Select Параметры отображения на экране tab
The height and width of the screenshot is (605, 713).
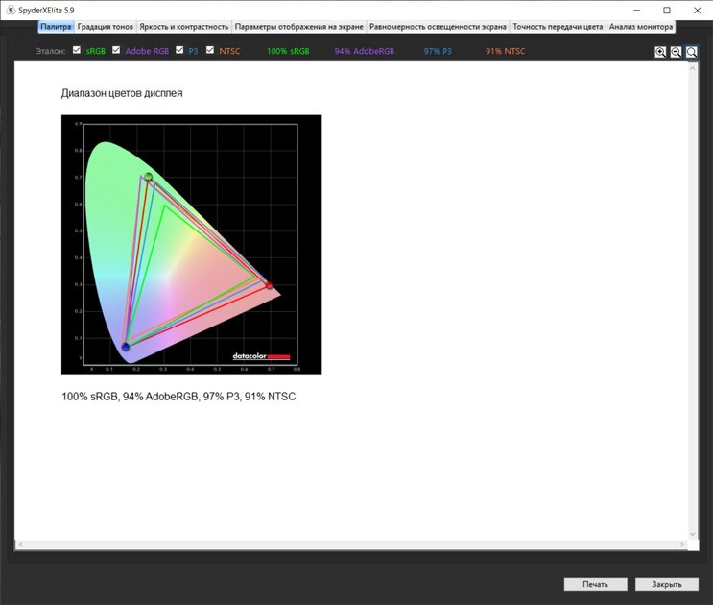click(x=299, y=27)
